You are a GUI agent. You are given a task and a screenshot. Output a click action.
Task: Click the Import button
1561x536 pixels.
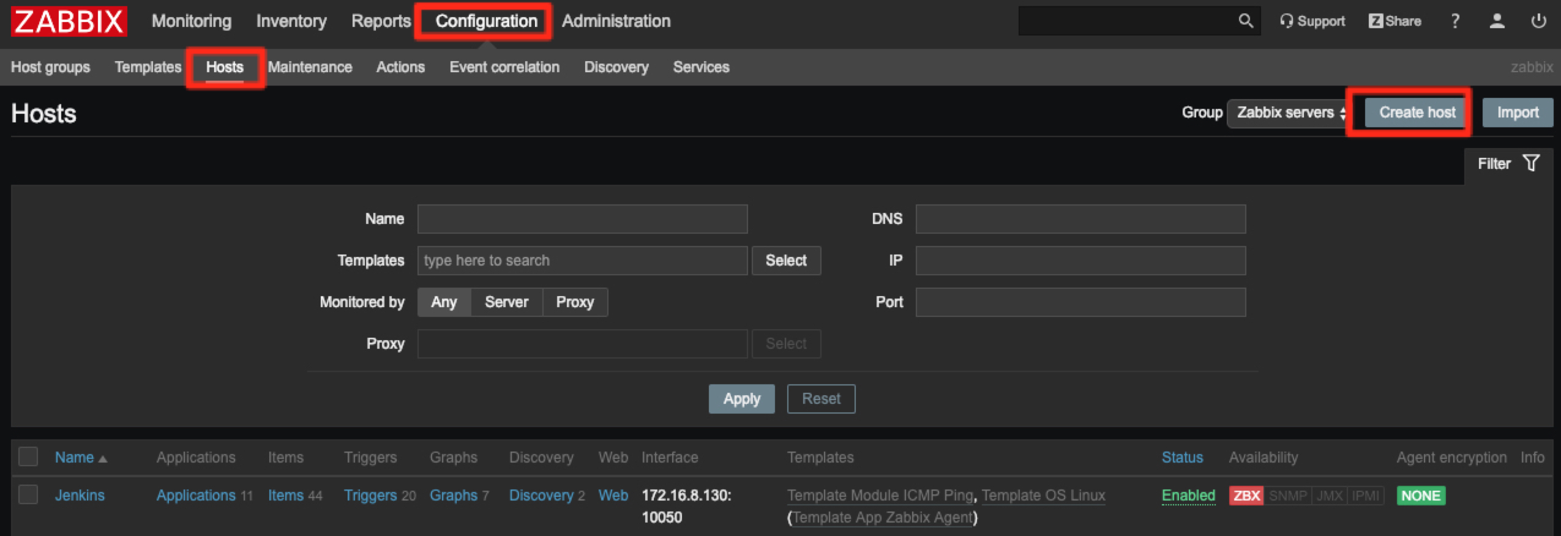[x=1518, y=113]
